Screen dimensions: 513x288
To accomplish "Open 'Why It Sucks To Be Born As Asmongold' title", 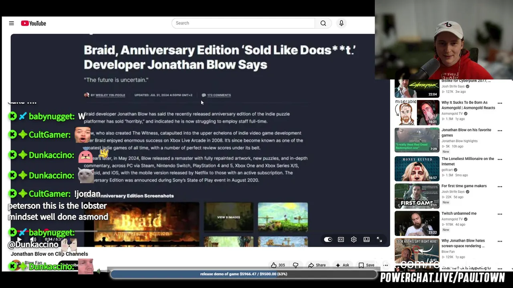I will coord(468,105).
